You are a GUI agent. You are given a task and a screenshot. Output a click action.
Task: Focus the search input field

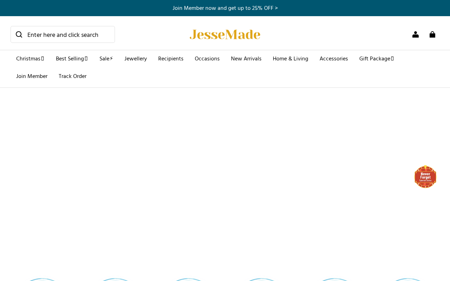[x=63, y=34]
